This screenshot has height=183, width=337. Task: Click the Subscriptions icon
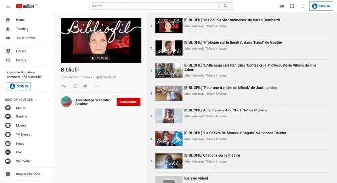(8, 37)
